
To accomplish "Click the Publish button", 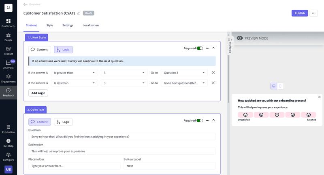I will coord(300,13).
